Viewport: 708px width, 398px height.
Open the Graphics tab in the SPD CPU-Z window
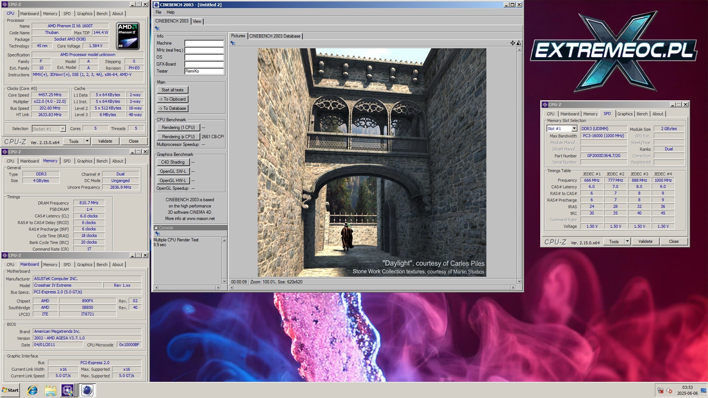point(625,114)
